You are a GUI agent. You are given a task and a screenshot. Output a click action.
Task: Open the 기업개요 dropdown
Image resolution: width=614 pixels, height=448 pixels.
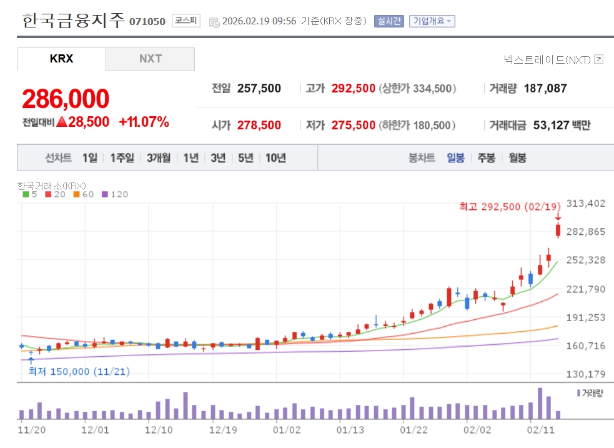432,21
